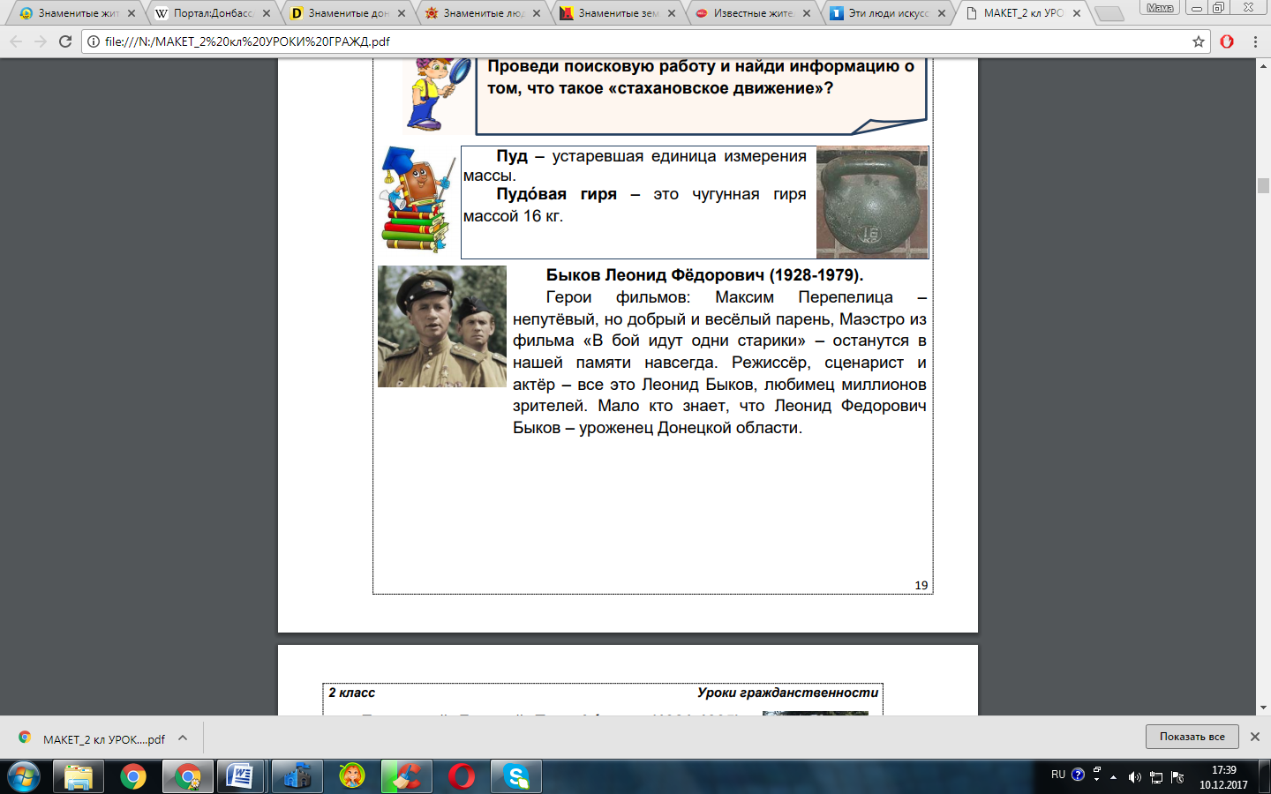1271x794 pixels.
Task: Click the RU language indicator
Action: [x=1058, y=775]
